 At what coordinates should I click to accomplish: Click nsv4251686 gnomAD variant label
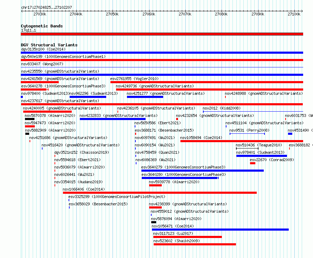[x=68, y=138]
